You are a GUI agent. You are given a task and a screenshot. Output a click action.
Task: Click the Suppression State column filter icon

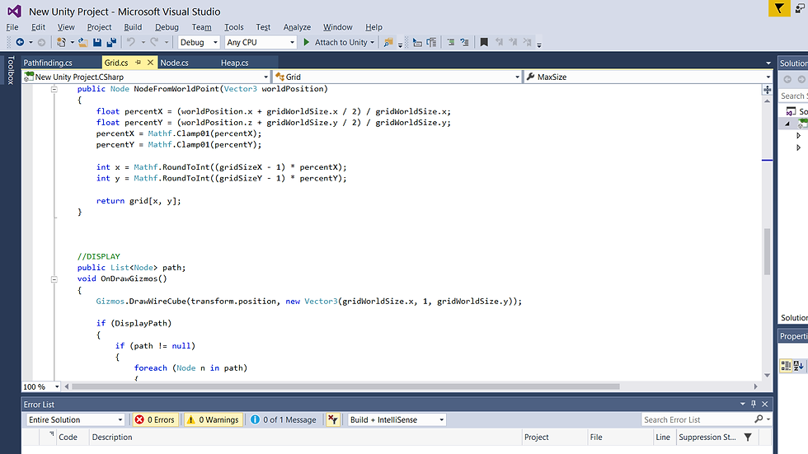click(748, 437)
